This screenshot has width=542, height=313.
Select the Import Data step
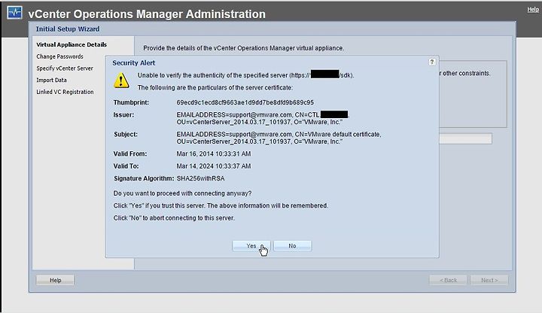51,80
